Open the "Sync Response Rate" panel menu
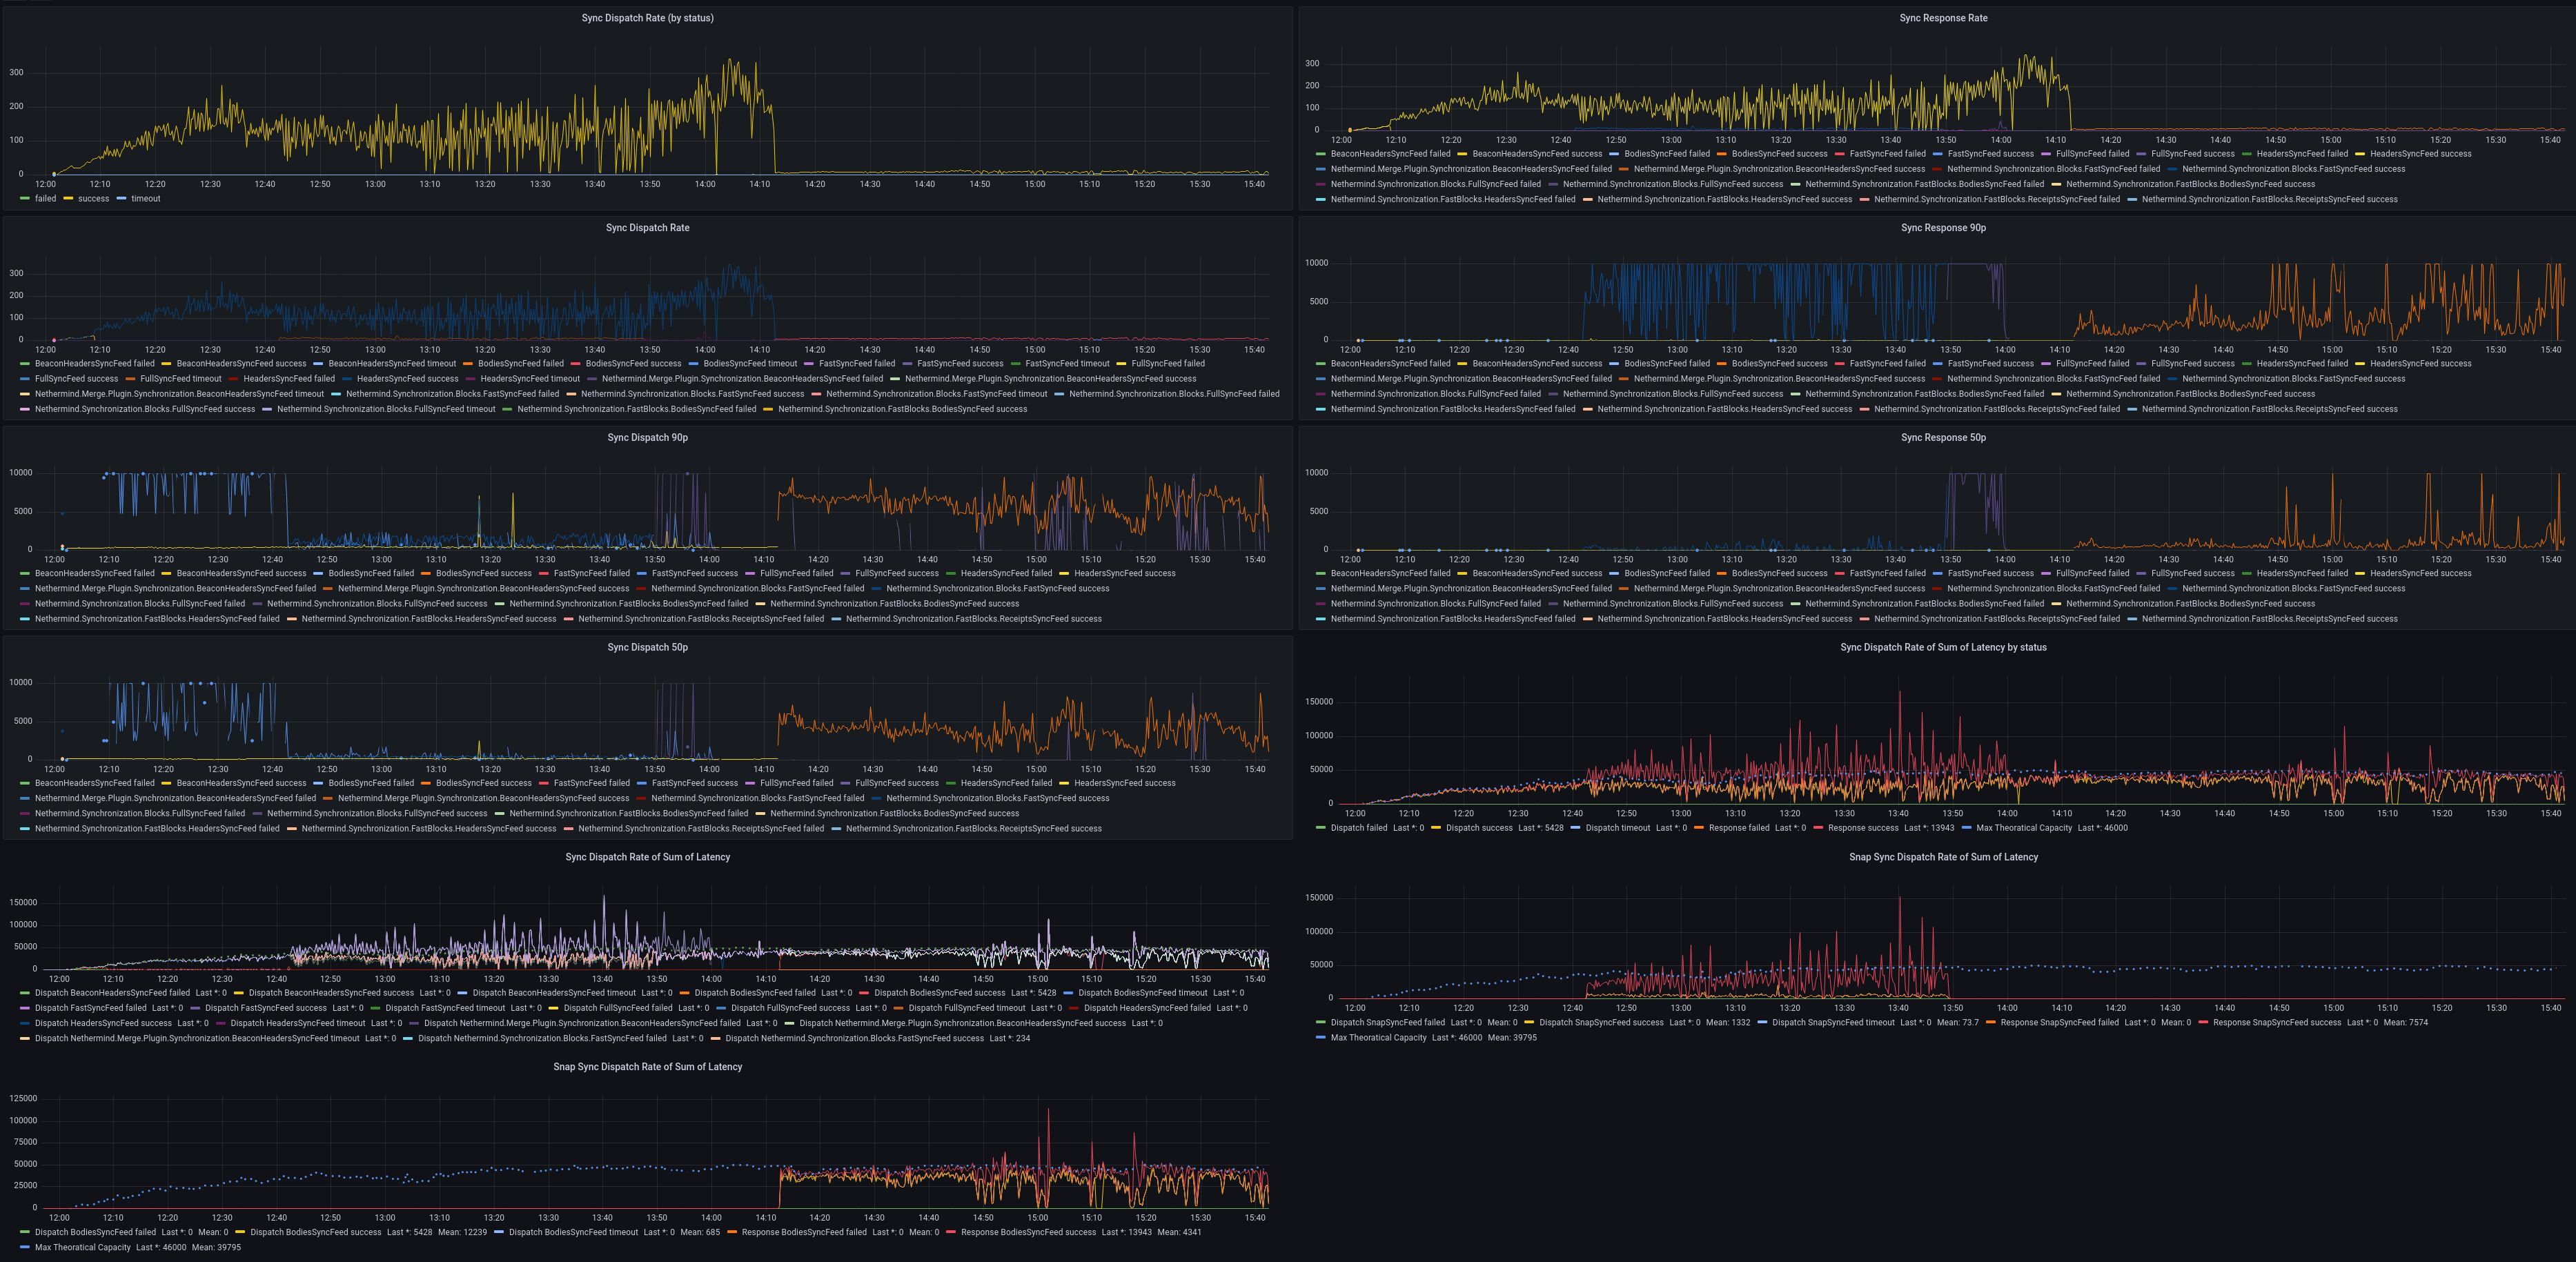2576x1262 pixels. (x=1942, y=17)
